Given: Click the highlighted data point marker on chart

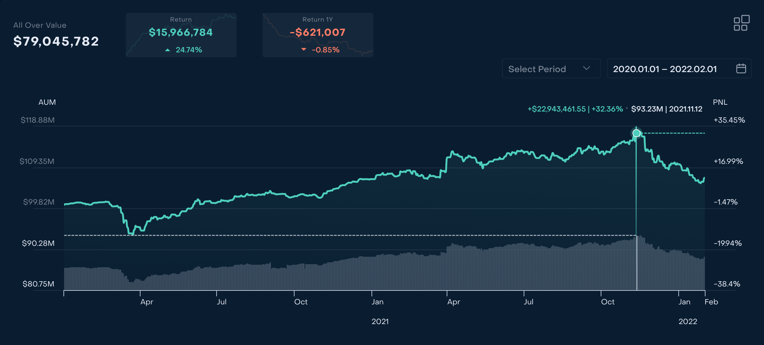Looking at the screenshot, I should [636, 133].
